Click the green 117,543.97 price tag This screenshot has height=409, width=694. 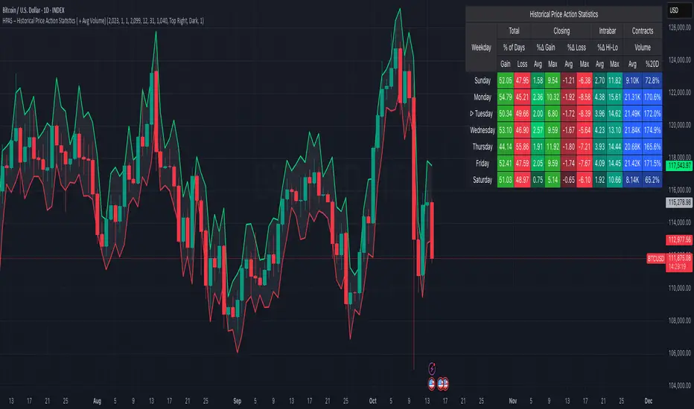coord(679,165)
